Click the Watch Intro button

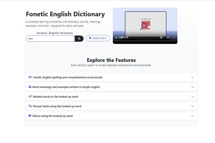pos(98,38)
